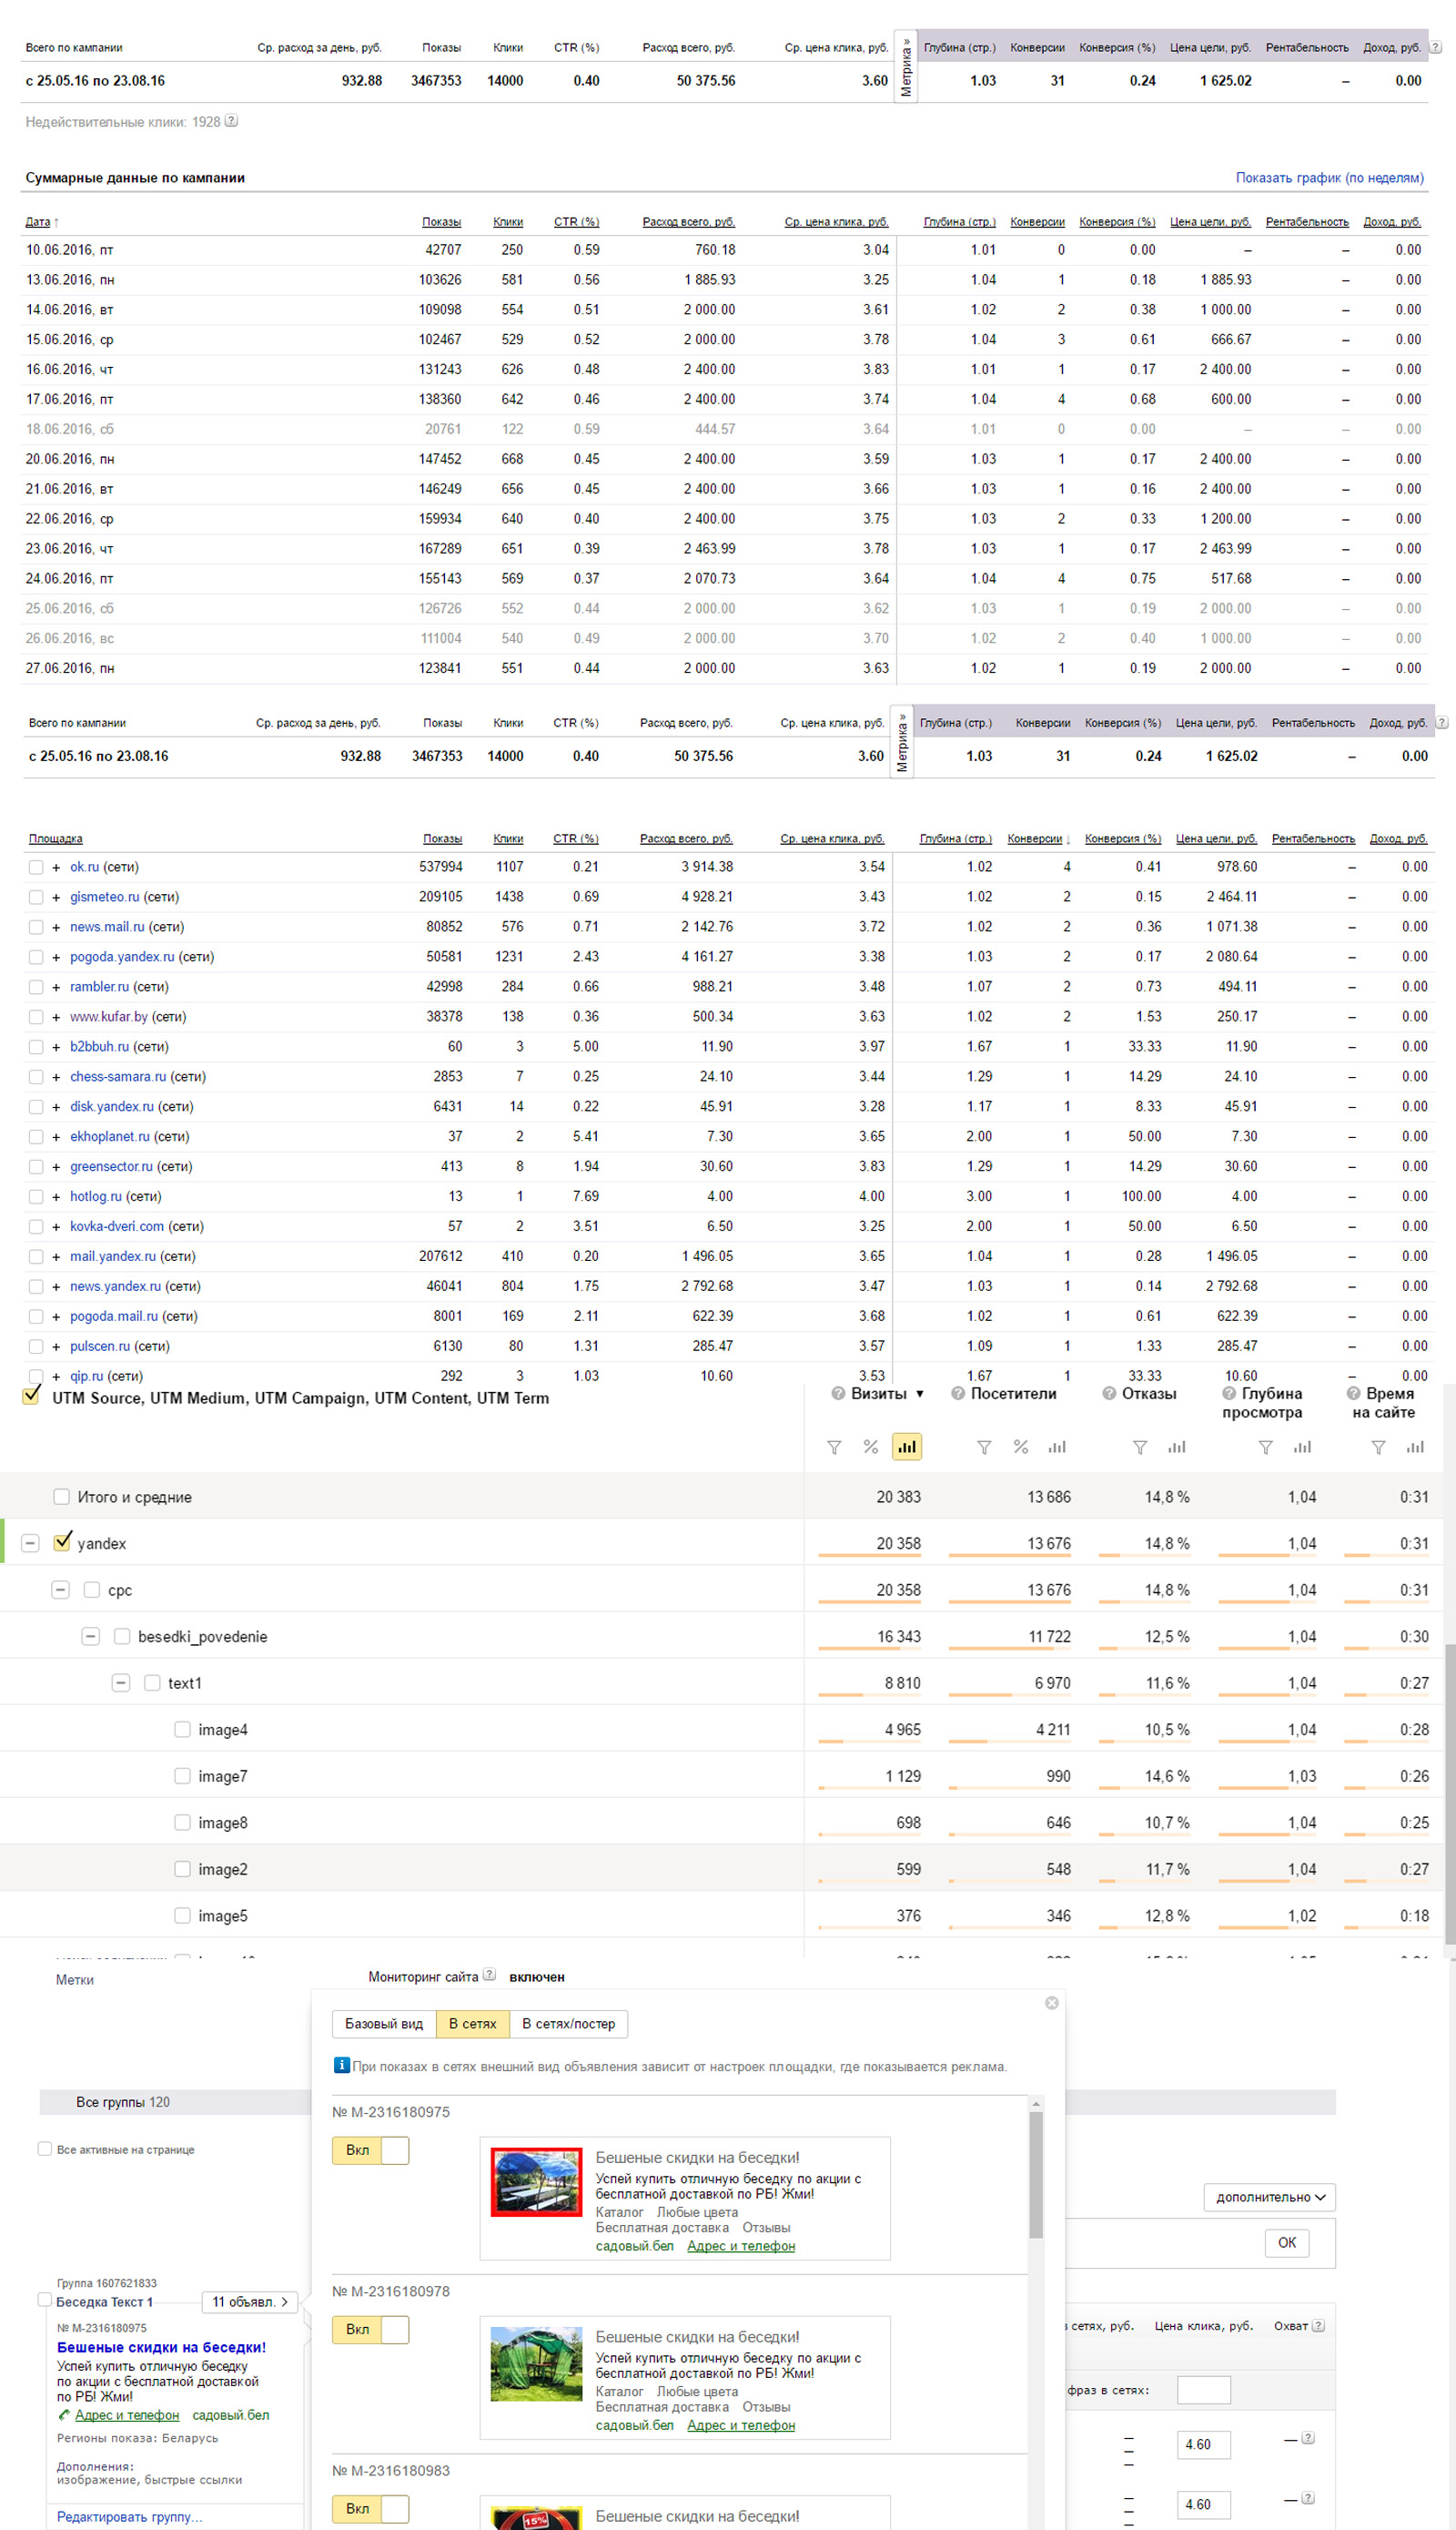Click Показать график (по неделям) link

pos(1329,178)
